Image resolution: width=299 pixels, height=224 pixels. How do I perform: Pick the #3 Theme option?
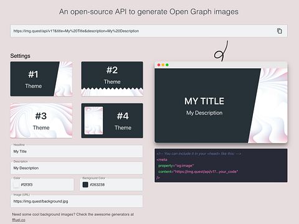(41, 121)
